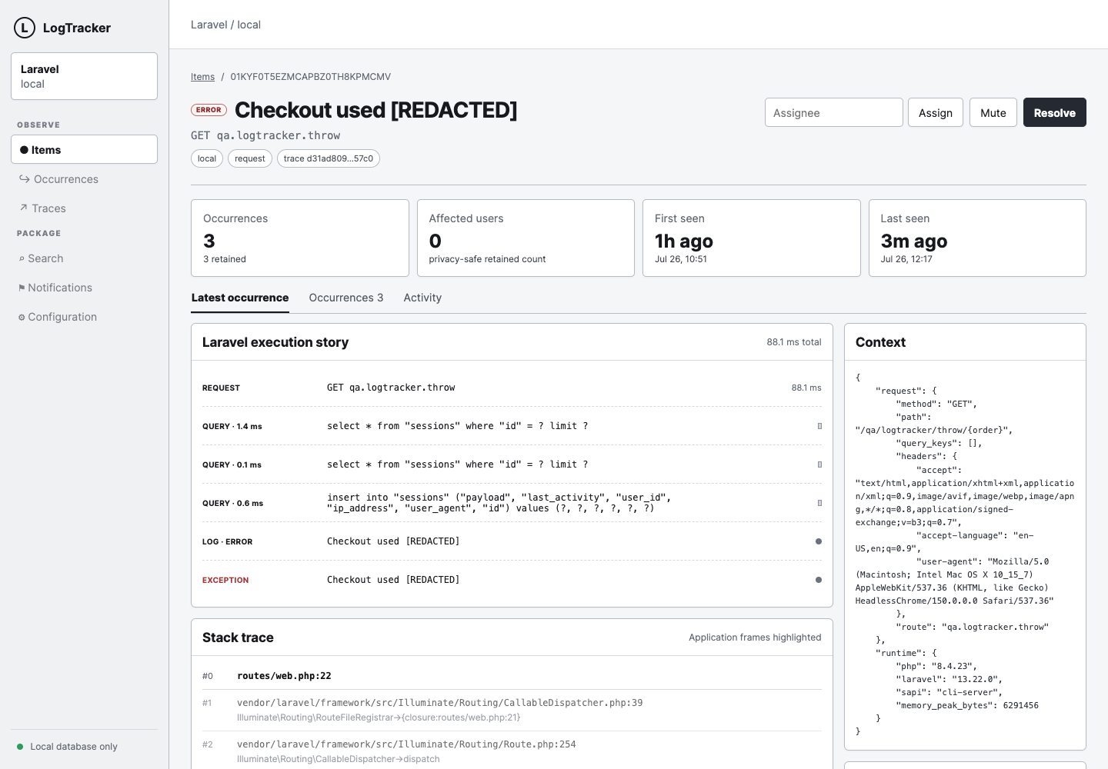The height and width of the screenshot is (769, 1108).
Task: Click the Search magnifier icon in sidebar
Action: [x=22, y=259]
